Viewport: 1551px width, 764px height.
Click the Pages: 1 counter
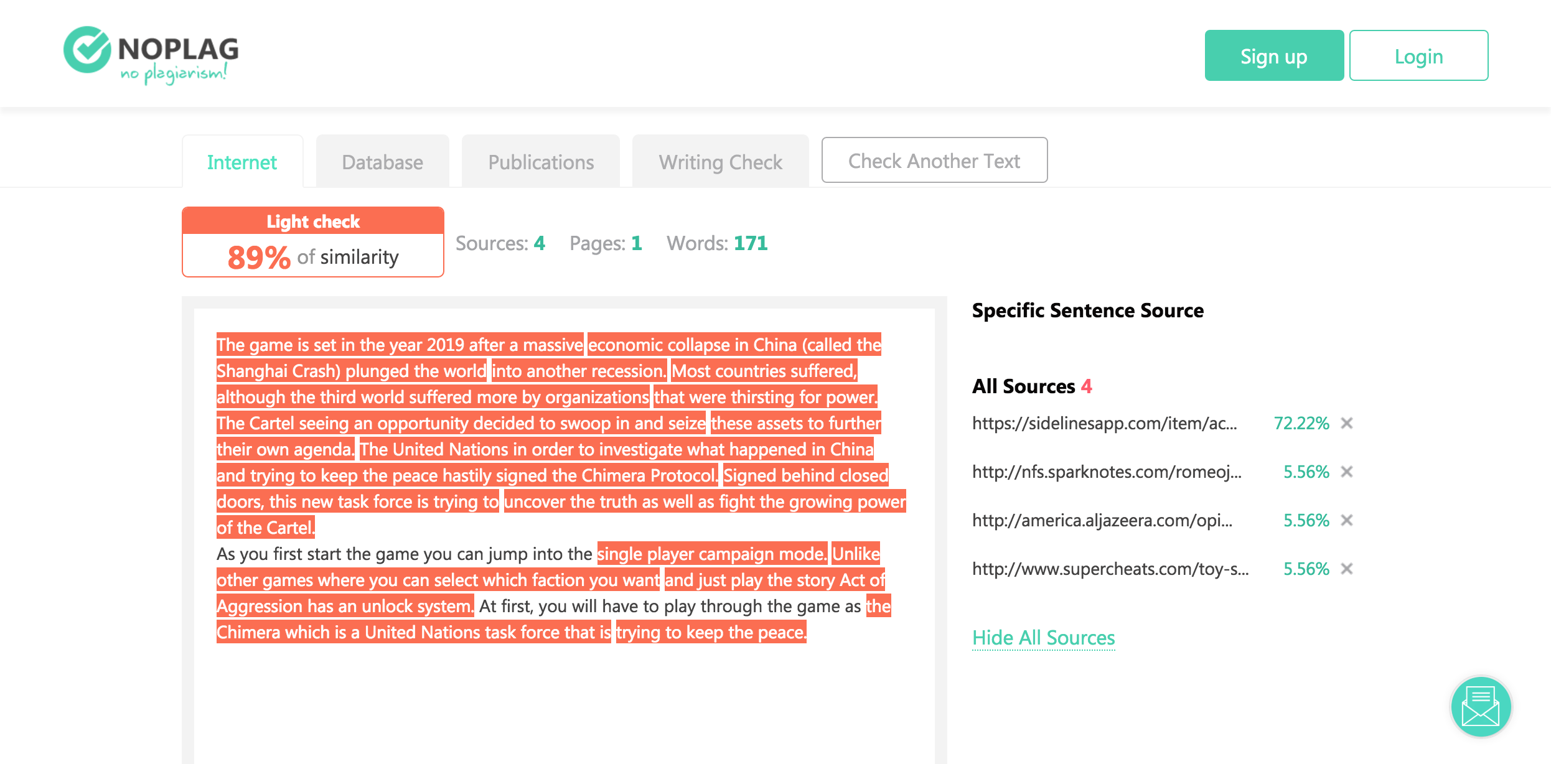pyautogui.click(x=606, y=243)
